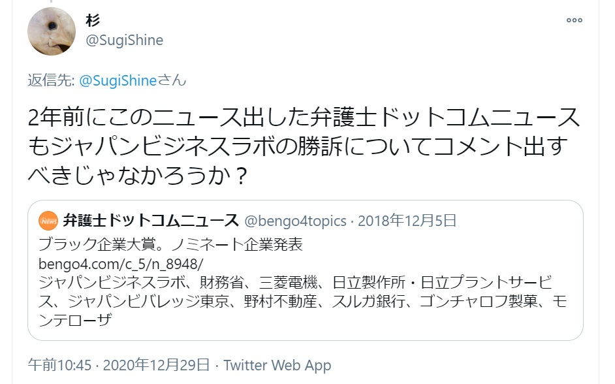This screenshot has height=384, width=615.
Task: Open the bengo4.com/c_5/n_8948/ link text
Action: [121, 264]
